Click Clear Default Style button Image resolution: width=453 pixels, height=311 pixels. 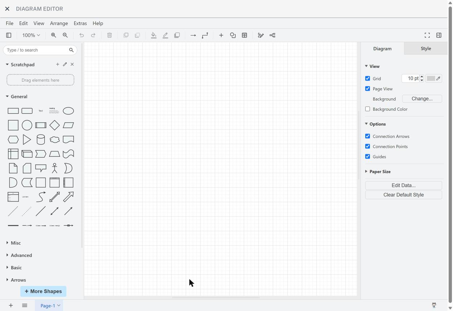[x=403, y=195]
